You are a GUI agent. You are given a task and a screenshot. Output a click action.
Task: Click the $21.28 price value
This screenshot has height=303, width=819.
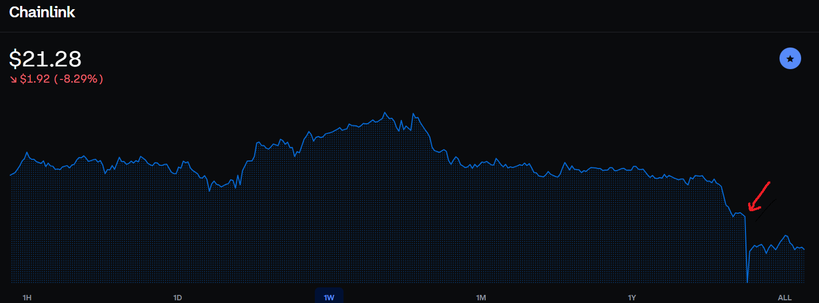coord(45,59)
